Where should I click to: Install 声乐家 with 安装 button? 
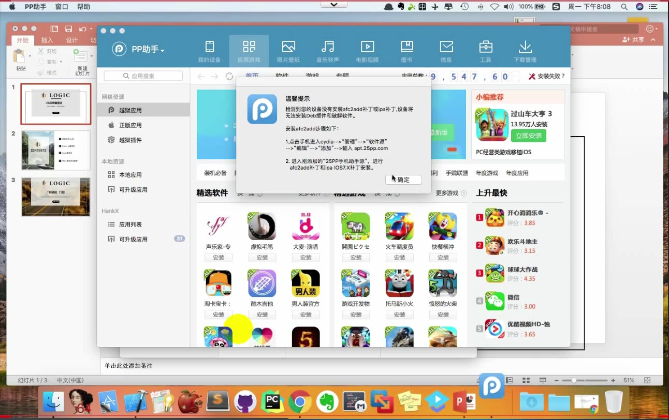click(218, 257)
